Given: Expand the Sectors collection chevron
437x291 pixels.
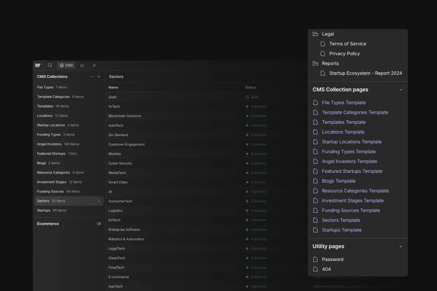Looking at the screenshot, I should coord(99,201).
